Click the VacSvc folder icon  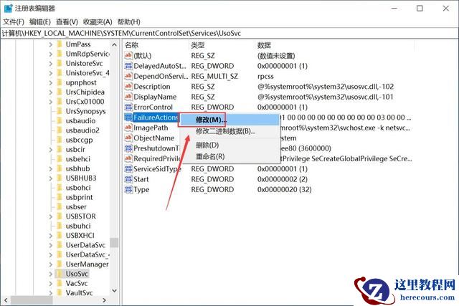[x=60, y=284]
